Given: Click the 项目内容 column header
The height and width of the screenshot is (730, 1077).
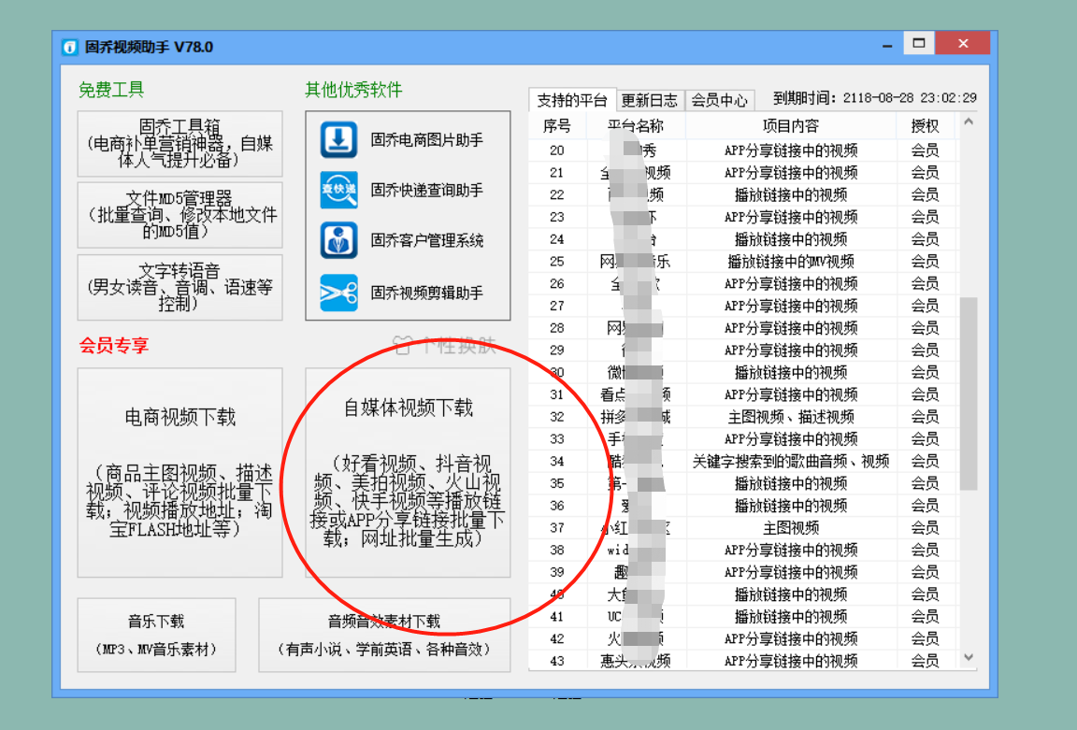Looking at the screenshot, I should point(791,125).
